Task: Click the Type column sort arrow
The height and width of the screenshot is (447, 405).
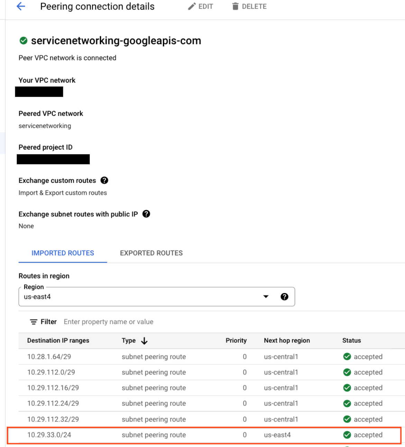Action: point(144,341)
